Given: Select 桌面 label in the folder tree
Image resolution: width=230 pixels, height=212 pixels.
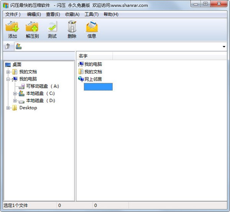Looking at the screenshot, I should coord(17,64).
